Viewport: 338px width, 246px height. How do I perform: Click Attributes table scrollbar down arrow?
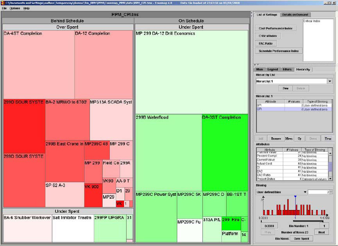coord(330,179)
